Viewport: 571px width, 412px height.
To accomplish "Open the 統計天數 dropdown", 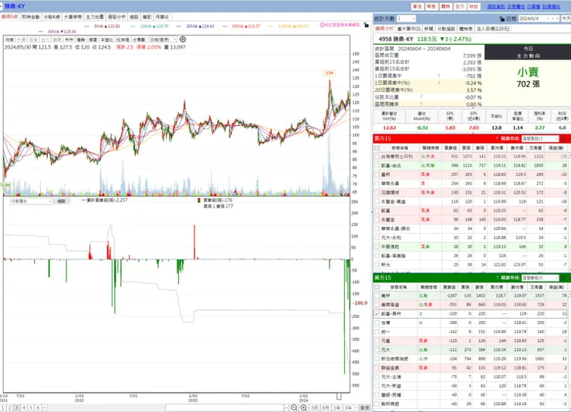I will click(x=406, y=19).
